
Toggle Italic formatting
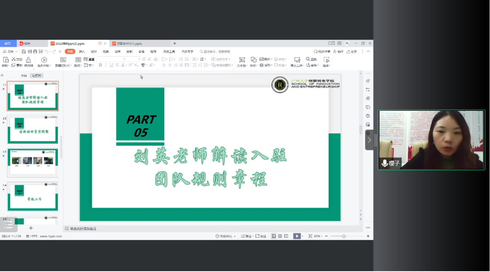point(106,65)
